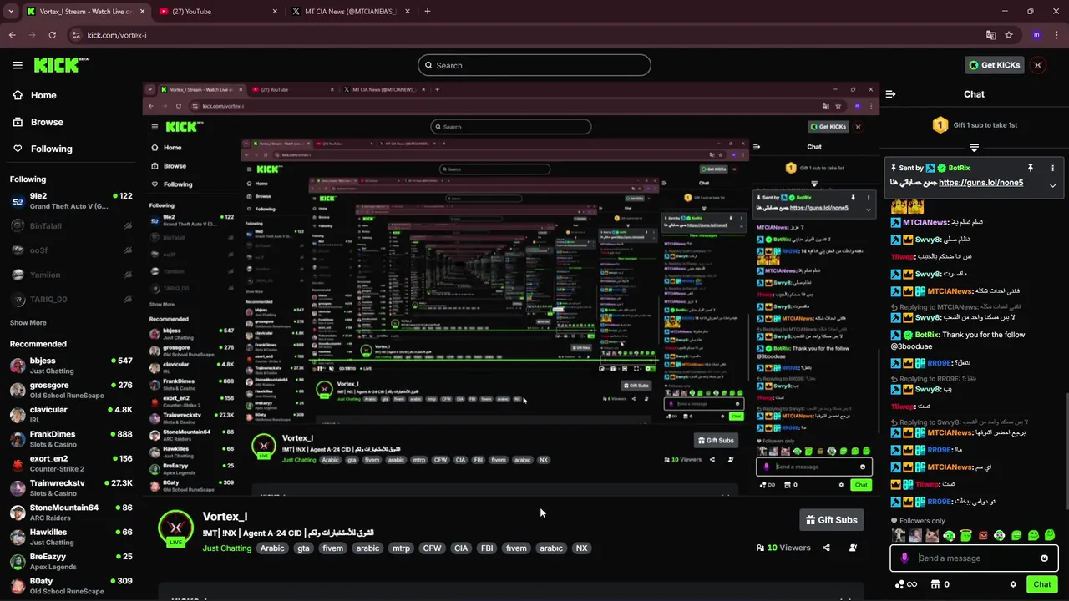Dismiss the Get KICKs banner with X
The width and height of the screenshot is (1069, 601).
pos(1037,65)
